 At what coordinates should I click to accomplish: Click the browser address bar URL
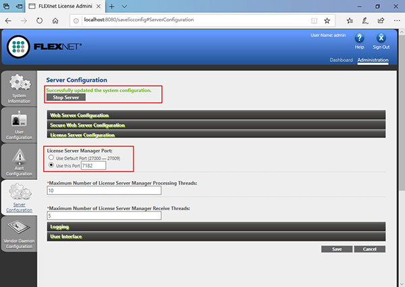tap(138, 20)
